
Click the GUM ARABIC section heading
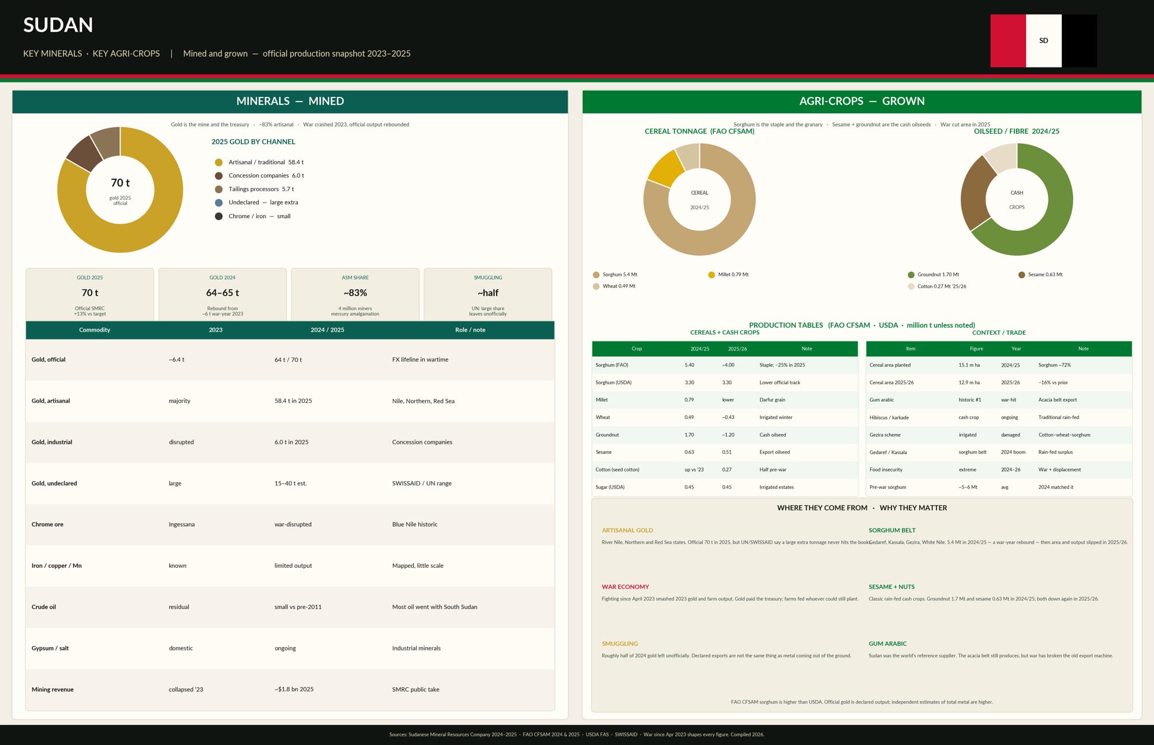point(887,644)
